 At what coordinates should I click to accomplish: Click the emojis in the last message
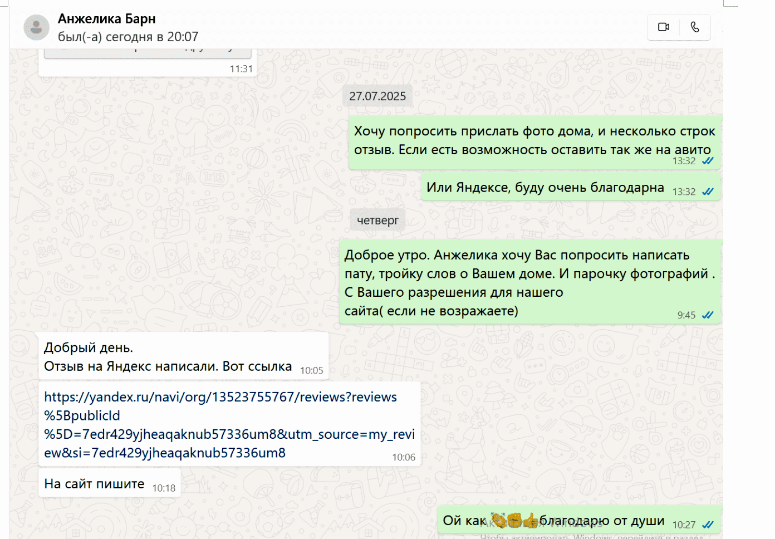pyautogui.click(x=515, y=521)
